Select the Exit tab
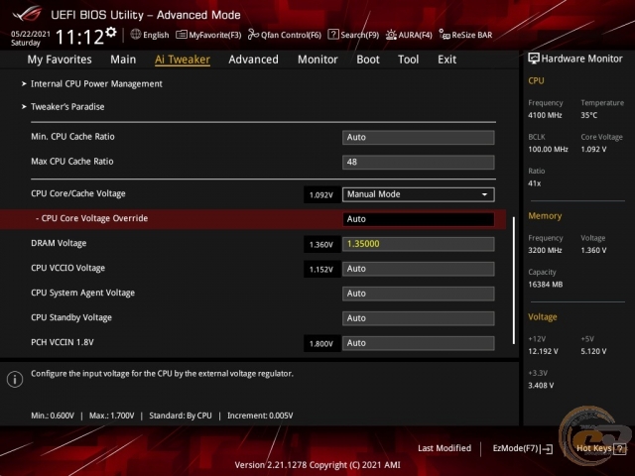This screenshot has height=476, width=635. click(446, 59)
